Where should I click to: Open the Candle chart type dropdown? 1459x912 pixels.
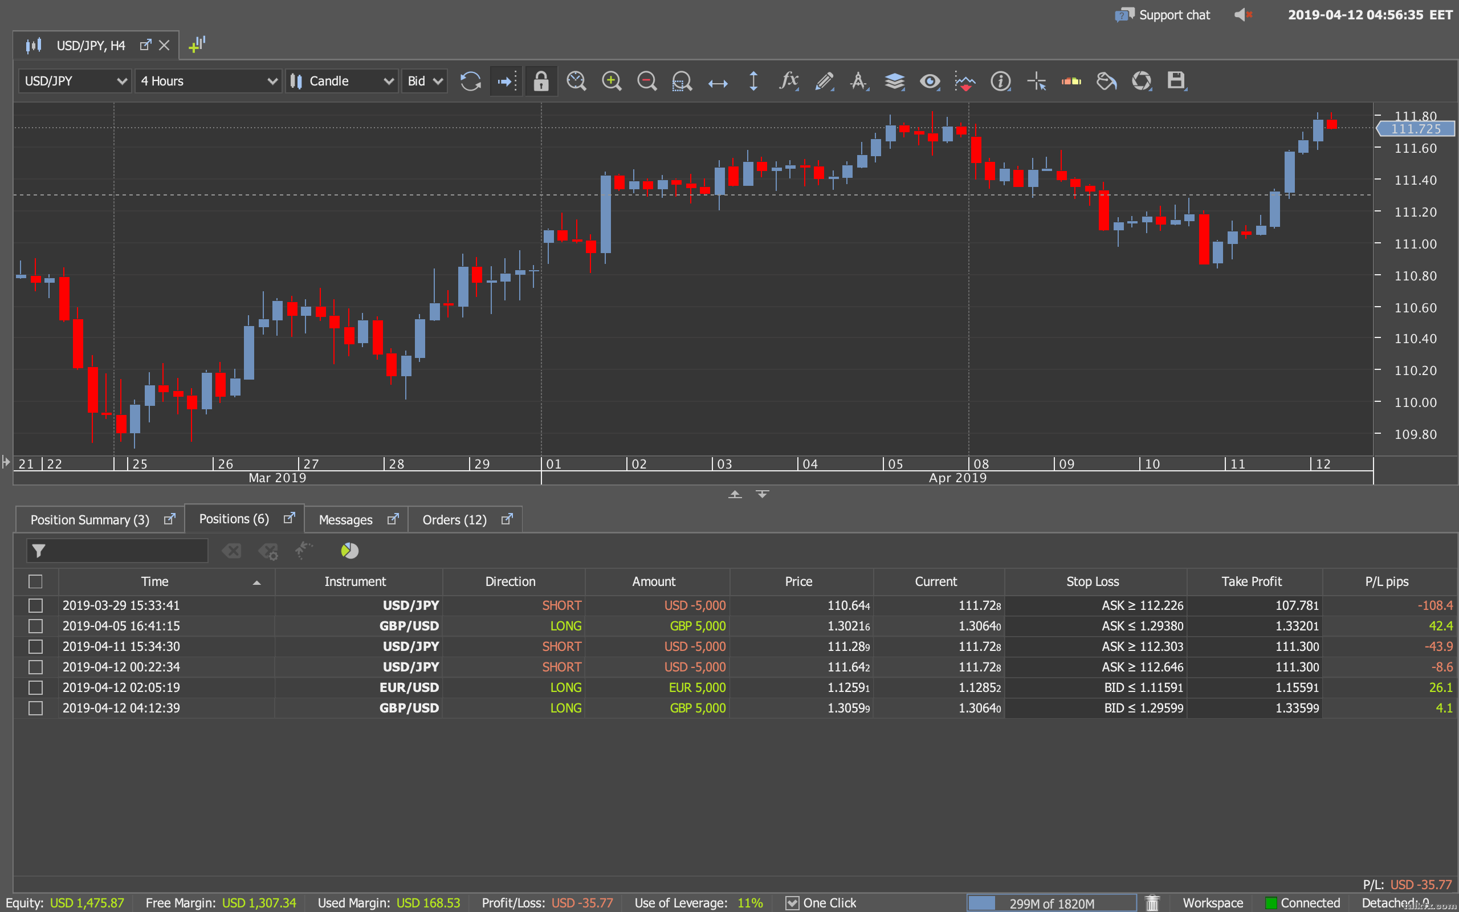coord(342,81)
